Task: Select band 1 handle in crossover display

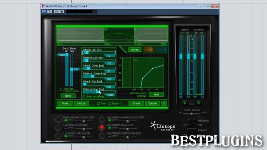Action: [x=58, y=30]
